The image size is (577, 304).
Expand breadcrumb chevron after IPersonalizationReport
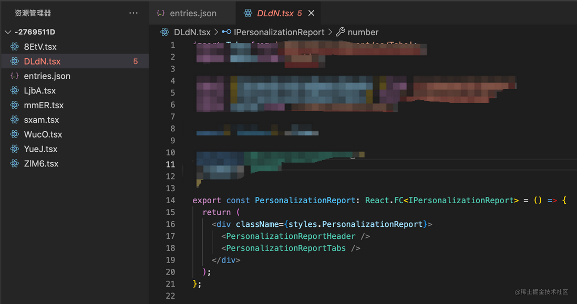[x=330, y=32]
